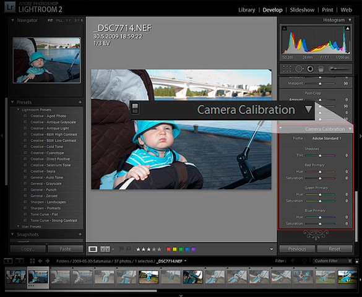
Task: Expand User Presets folder
Action: tap(18, 226)
